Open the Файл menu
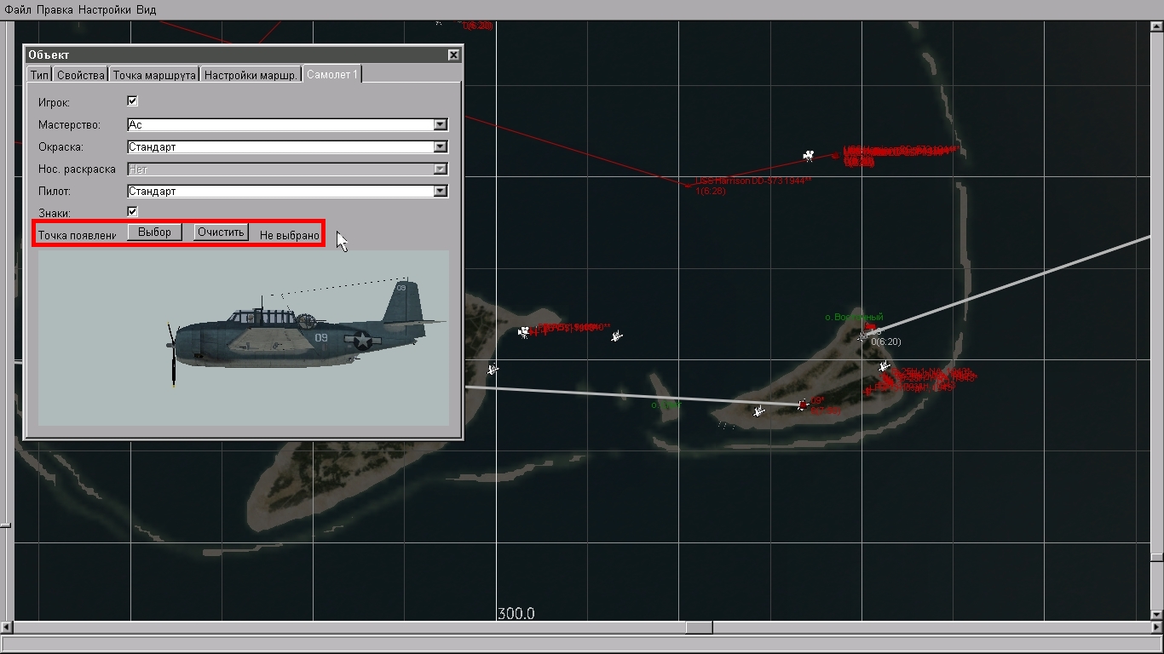 click(x=18, y=9)
